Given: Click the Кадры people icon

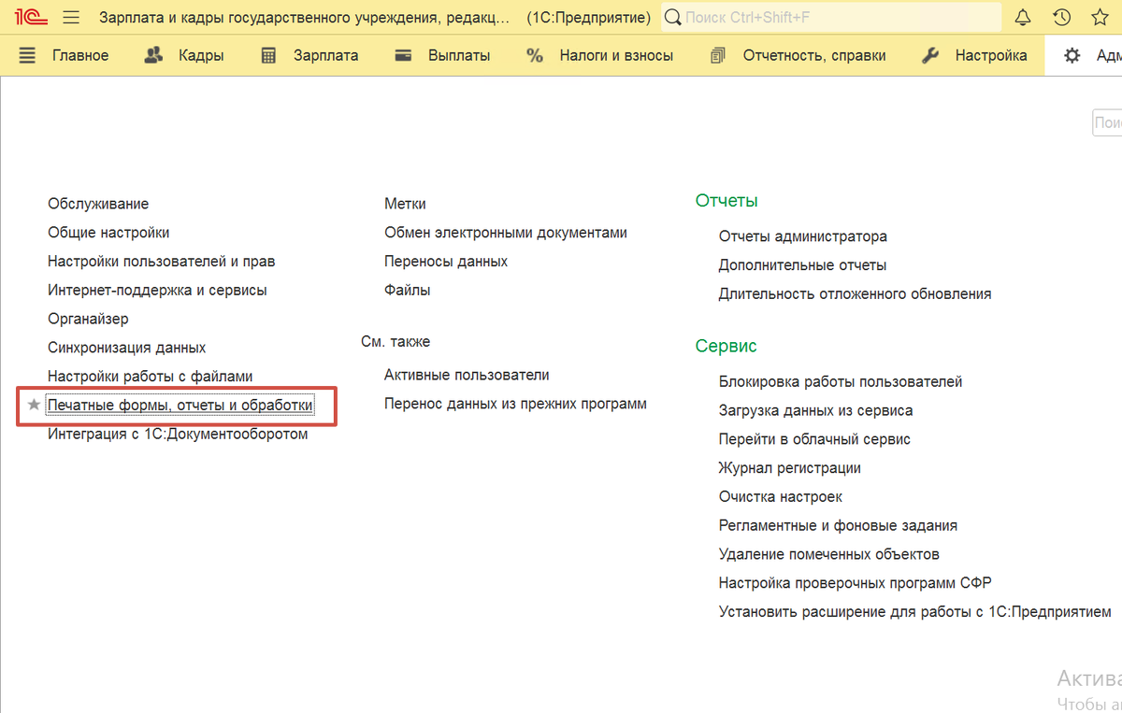Looking at the screenshot, I should (154, 55).
